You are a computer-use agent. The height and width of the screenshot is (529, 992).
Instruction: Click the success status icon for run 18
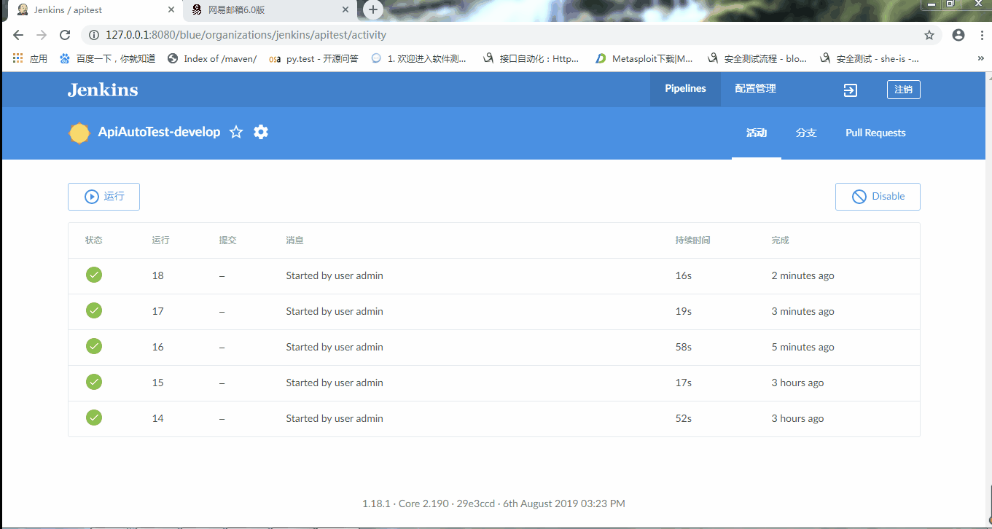94,275
